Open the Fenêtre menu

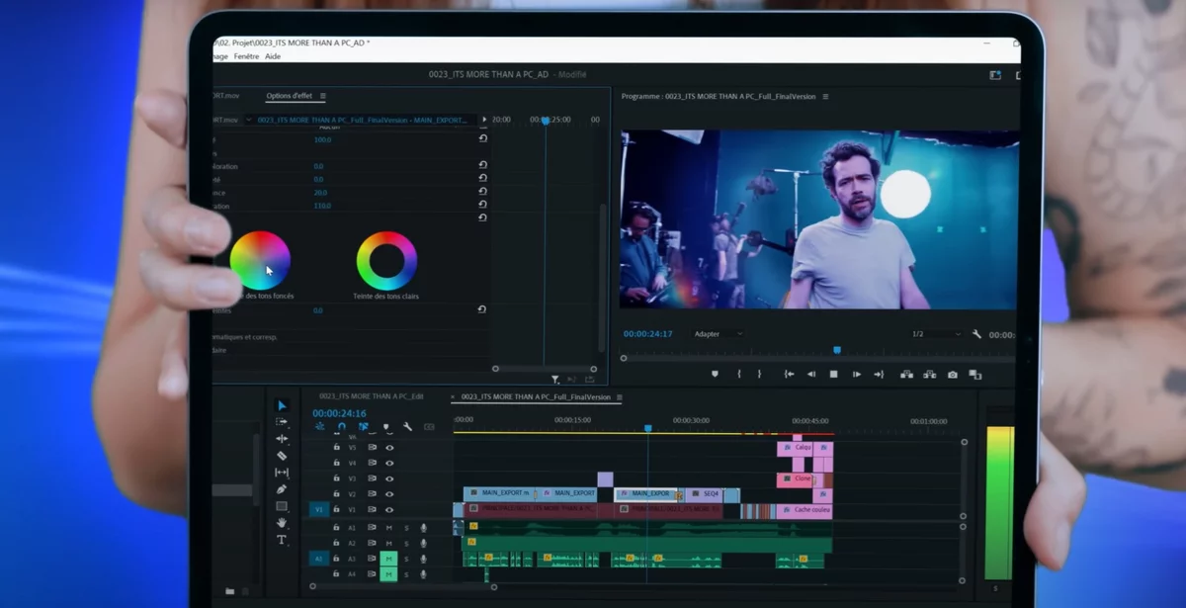click(x=246, y=56)
